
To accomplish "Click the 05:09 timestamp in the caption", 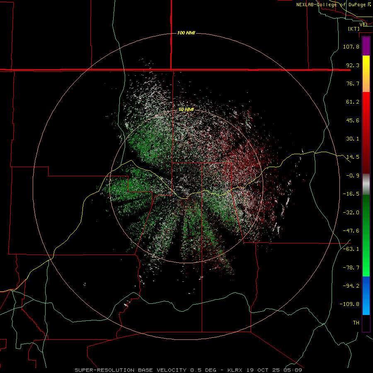I will (293, 370).
